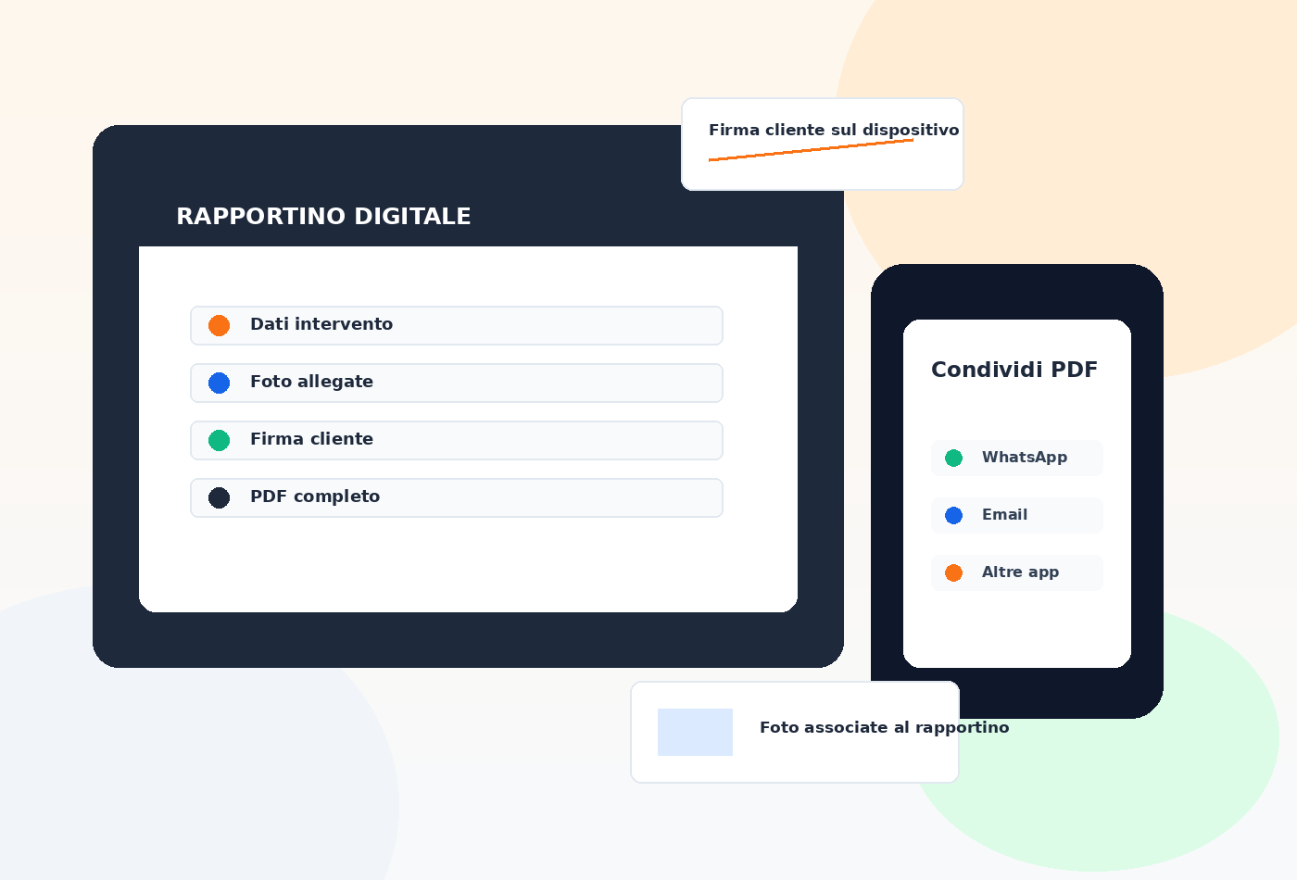Click the orange Altre app dot icon

(x=953, y=572)
